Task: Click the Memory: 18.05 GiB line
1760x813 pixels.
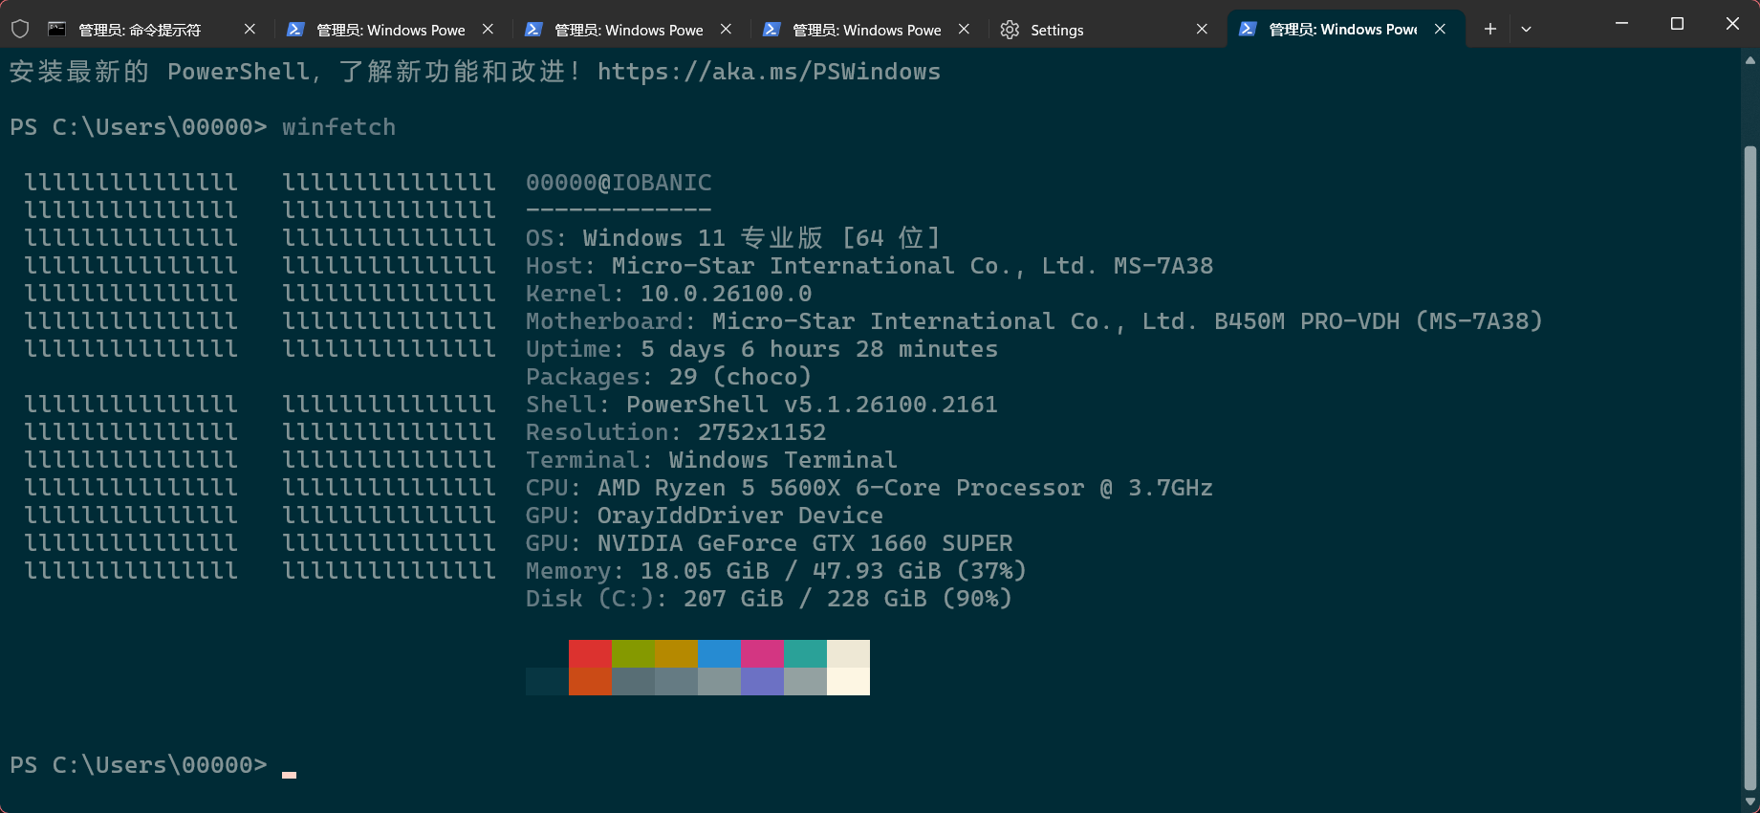Action: [x=776, y=571]
